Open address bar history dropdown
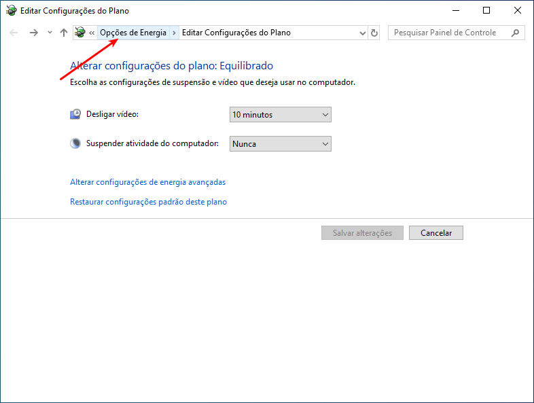 362,33
